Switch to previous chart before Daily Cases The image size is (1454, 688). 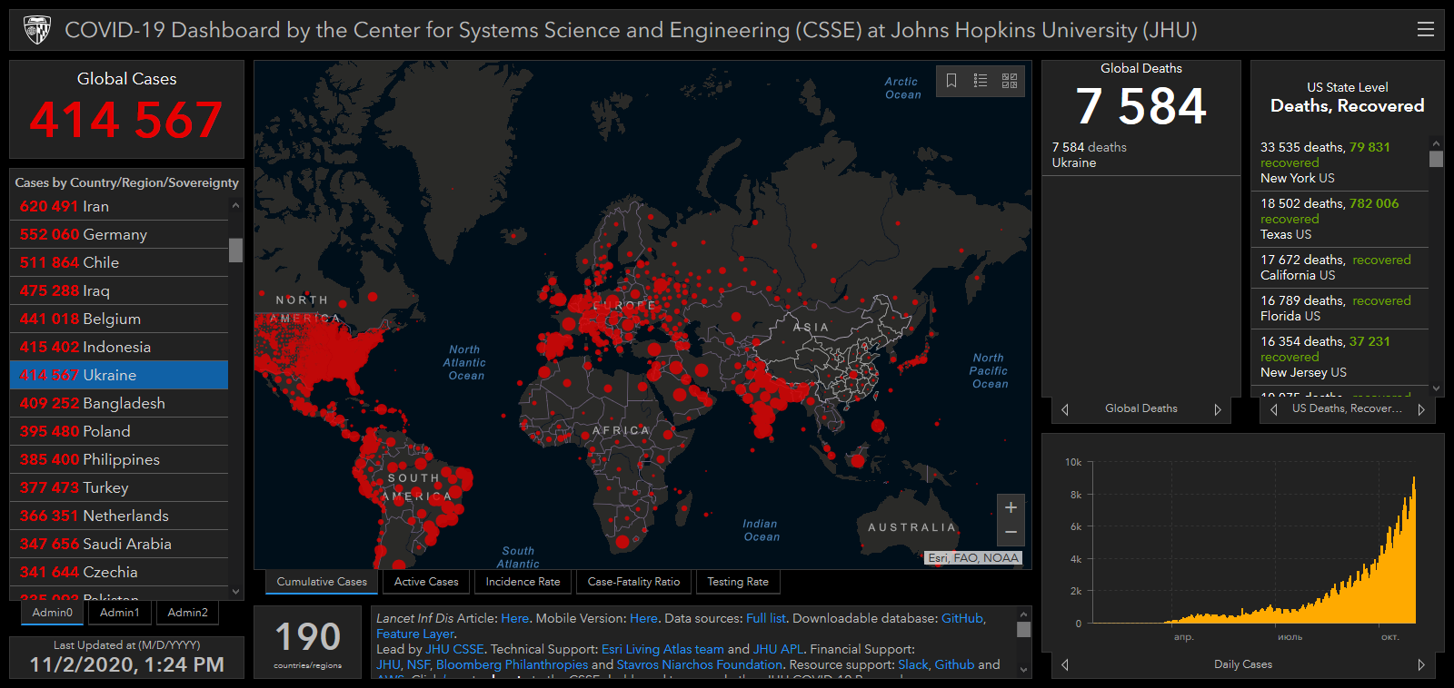[1065, 664]
